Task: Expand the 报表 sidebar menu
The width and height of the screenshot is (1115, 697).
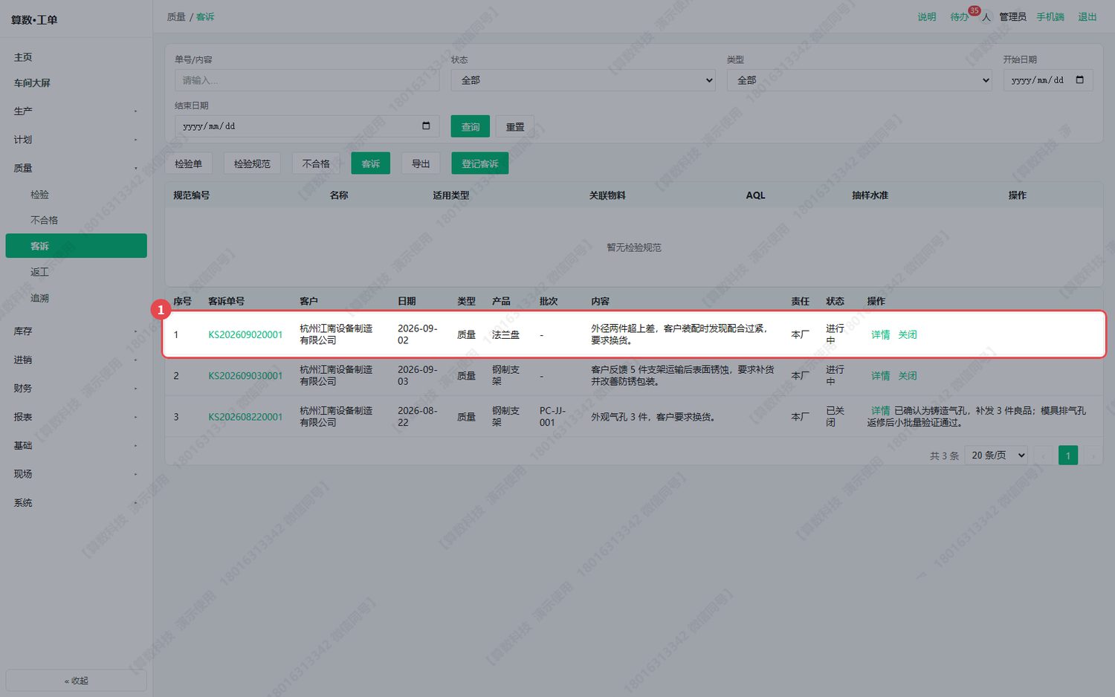Action: coord(76,418)
